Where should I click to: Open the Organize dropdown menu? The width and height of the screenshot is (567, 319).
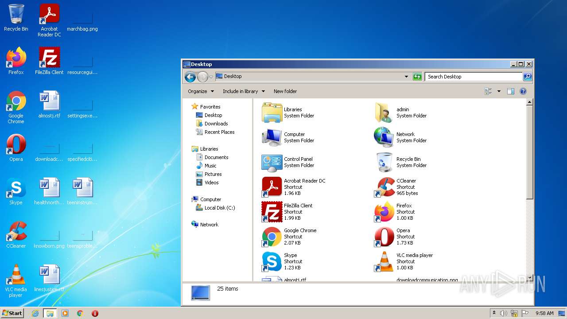[x=201, y=91]
